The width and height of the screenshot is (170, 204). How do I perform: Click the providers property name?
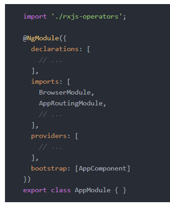pyautogui.click(x=49, y=136)
